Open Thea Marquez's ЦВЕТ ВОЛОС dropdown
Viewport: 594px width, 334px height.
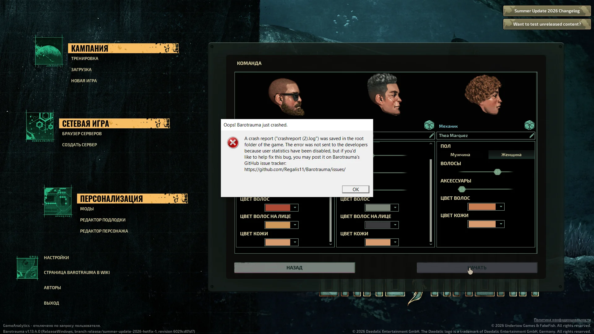click(486, 207)
